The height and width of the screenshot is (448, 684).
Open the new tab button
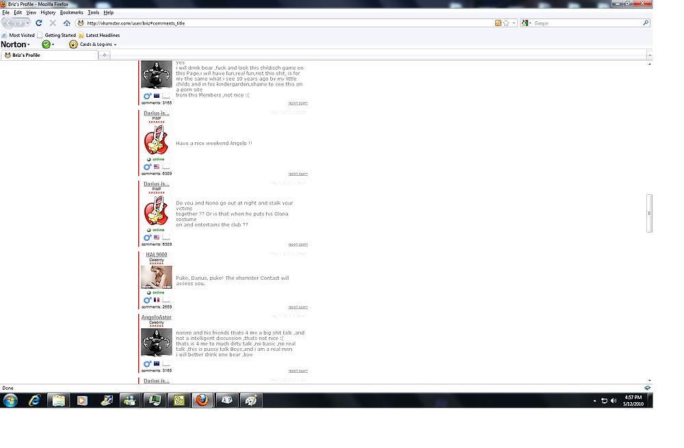point(104,55)
